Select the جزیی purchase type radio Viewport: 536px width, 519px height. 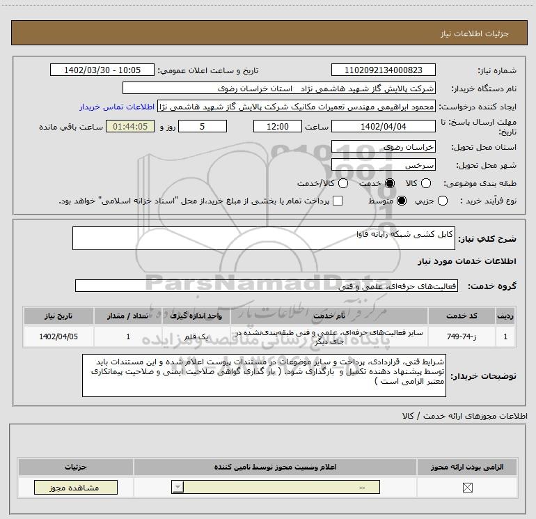coord(442,201)
